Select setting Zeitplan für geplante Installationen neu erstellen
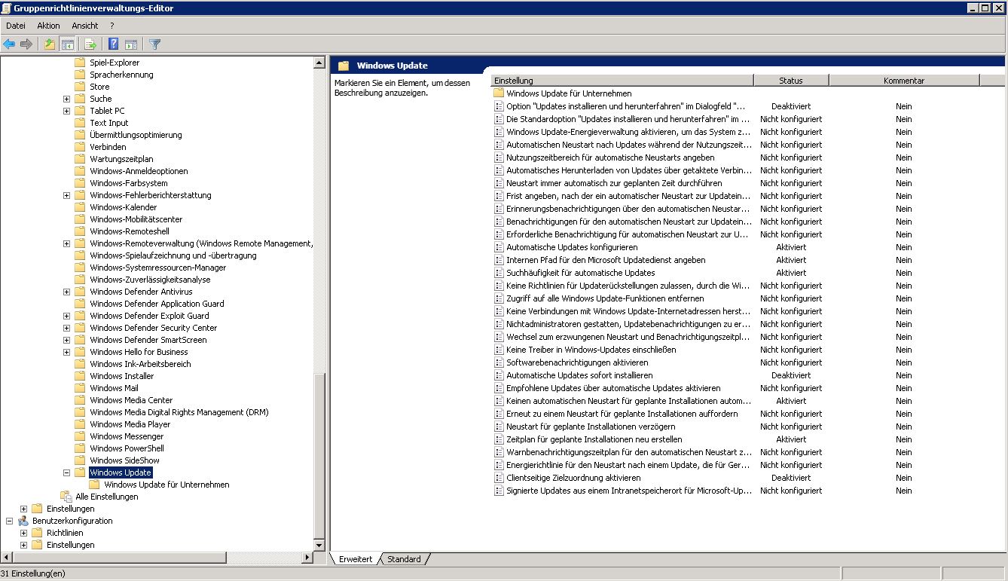 [594, 439]
